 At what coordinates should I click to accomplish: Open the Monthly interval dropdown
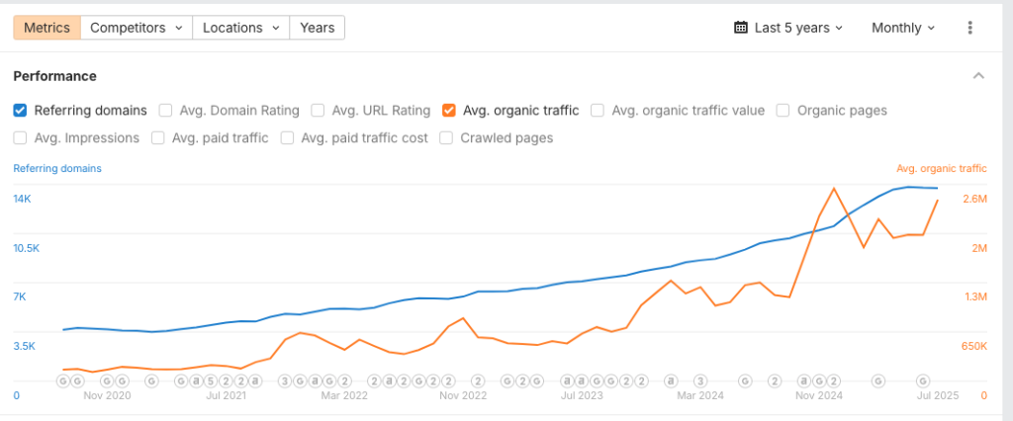(x=902, y=28)
